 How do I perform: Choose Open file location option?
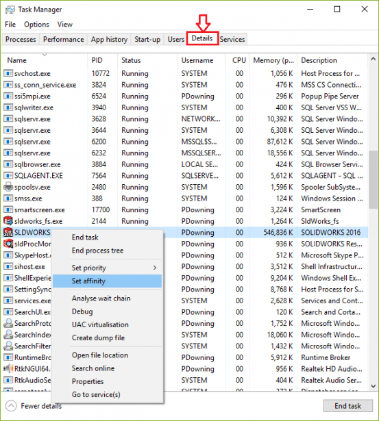[x=108, y=355]
